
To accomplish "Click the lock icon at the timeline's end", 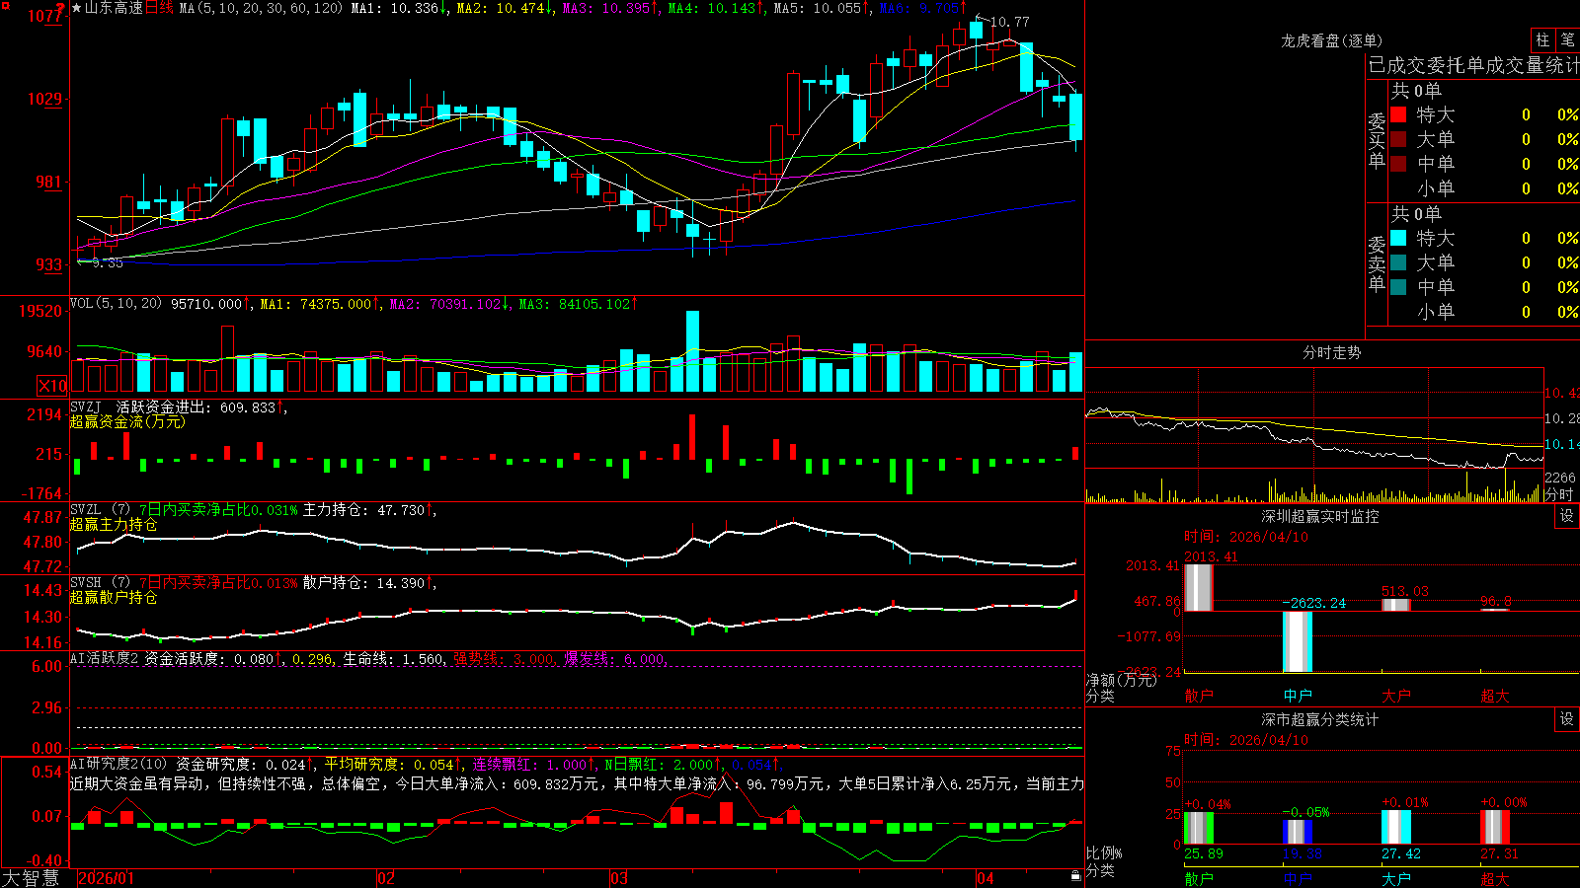I will point(1075,876).
